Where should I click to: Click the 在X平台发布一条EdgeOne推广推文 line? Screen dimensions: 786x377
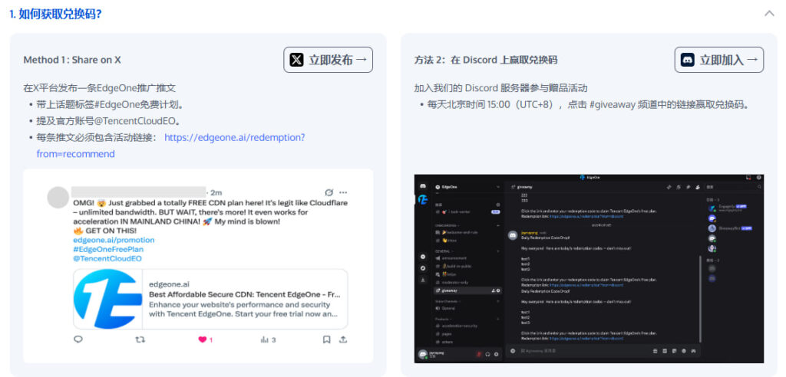[x=100, y=88]
